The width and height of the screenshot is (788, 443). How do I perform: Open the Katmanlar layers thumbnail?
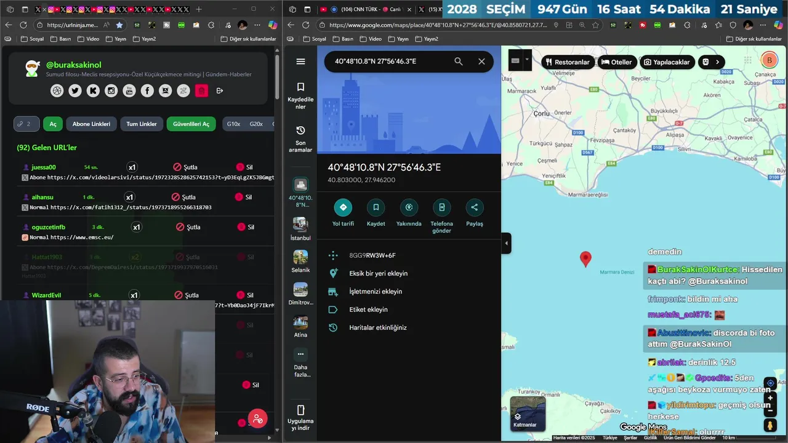pos(528,413)
